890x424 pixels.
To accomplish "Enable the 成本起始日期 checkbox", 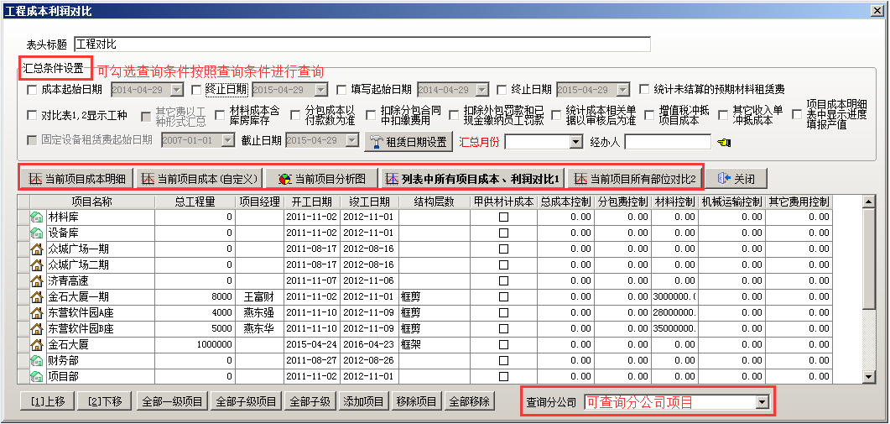I will pyautogui.click(x=32, y=90).
